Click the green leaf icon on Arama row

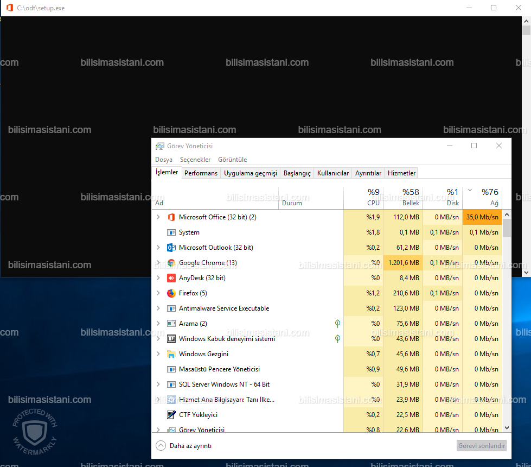(x=337, y=324)
